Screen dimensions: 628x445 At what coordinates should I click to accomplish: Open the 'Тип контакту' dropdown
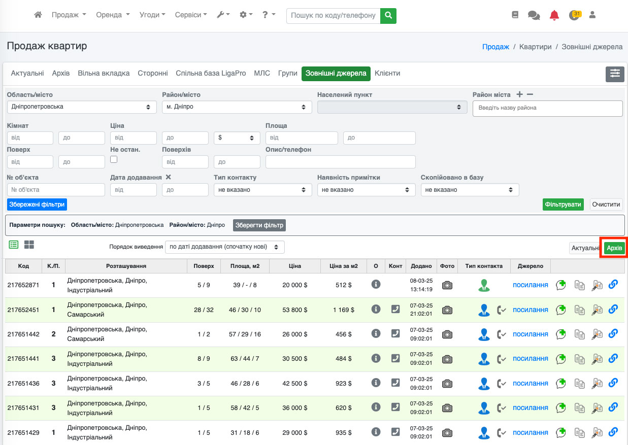[x=262, y=190]
